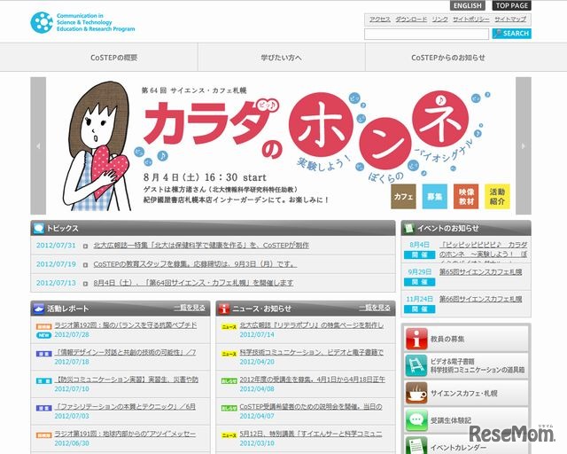The image size is (567, 454).
Task: Focus the site search text field
Action: [x=426, y=34]
